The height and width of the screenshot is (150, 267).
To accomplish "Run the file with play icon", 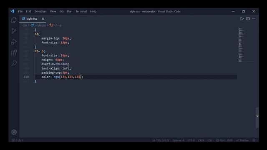I will point(242,19).
